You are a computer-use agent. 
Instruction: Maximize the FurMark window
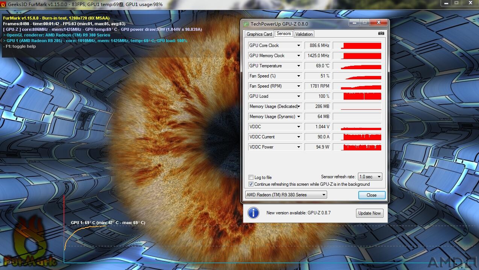pos(457,3)
